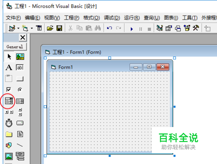The height and width of the screenshot is (164, 217).
Task: Open the 图表(I) menu
Action: point(171,18)
